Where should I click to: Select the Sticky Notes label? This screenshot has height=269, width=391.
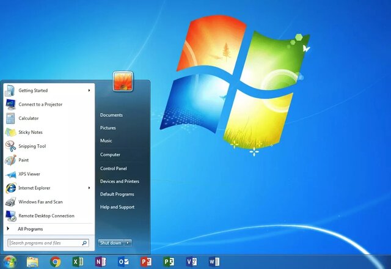click(31, 132)
